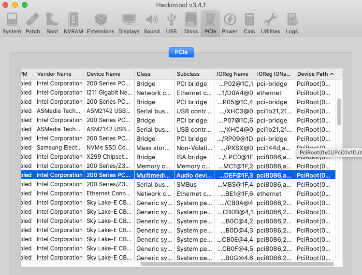The width and height of the screenshot is (362, 275).
Task: Open the Logs section
Action: (x=292, y=24)
